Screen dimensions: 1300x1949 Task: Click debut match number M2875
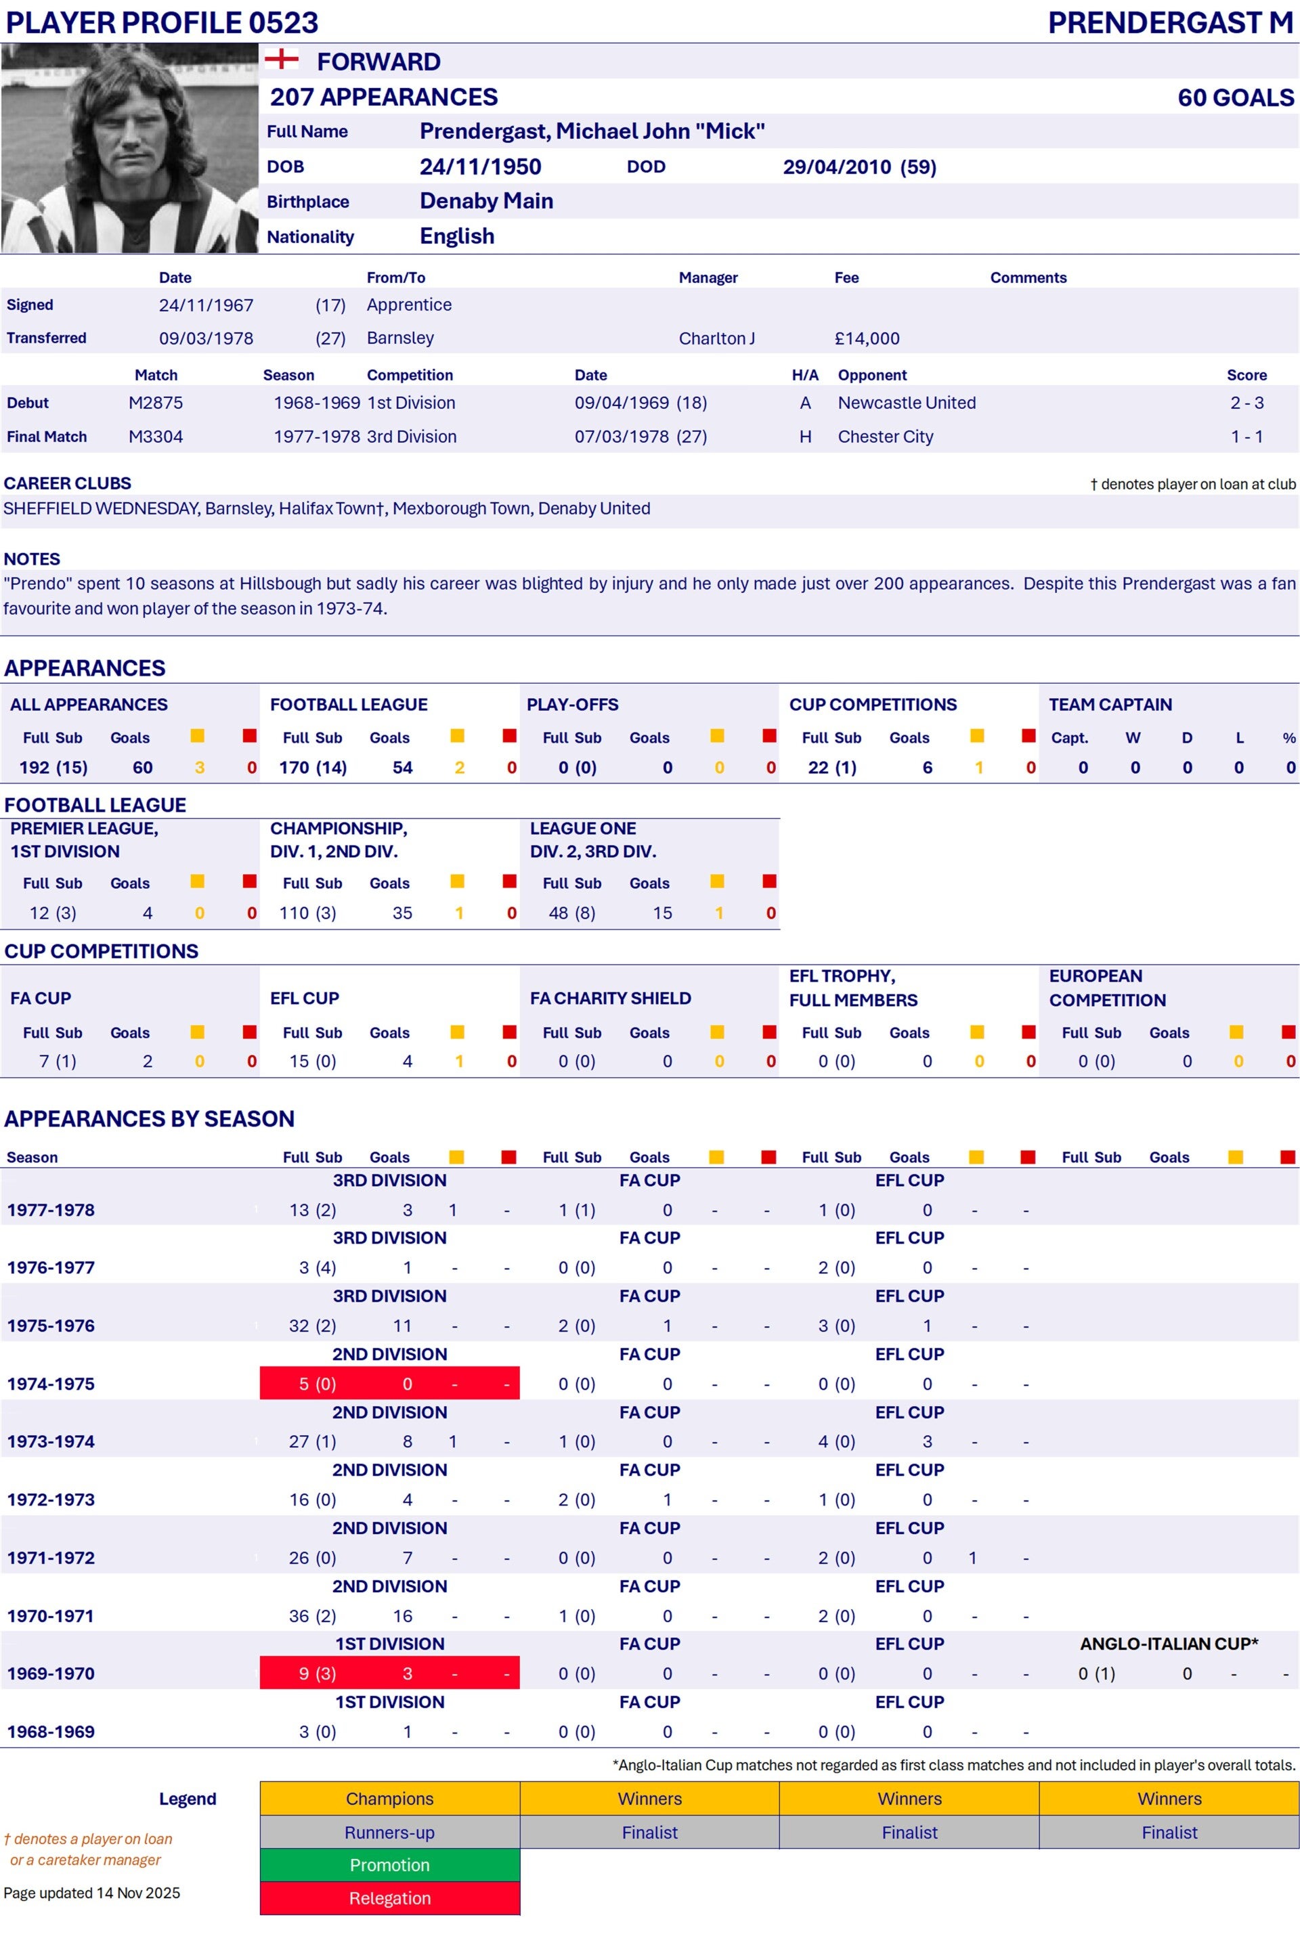[156, 403]
